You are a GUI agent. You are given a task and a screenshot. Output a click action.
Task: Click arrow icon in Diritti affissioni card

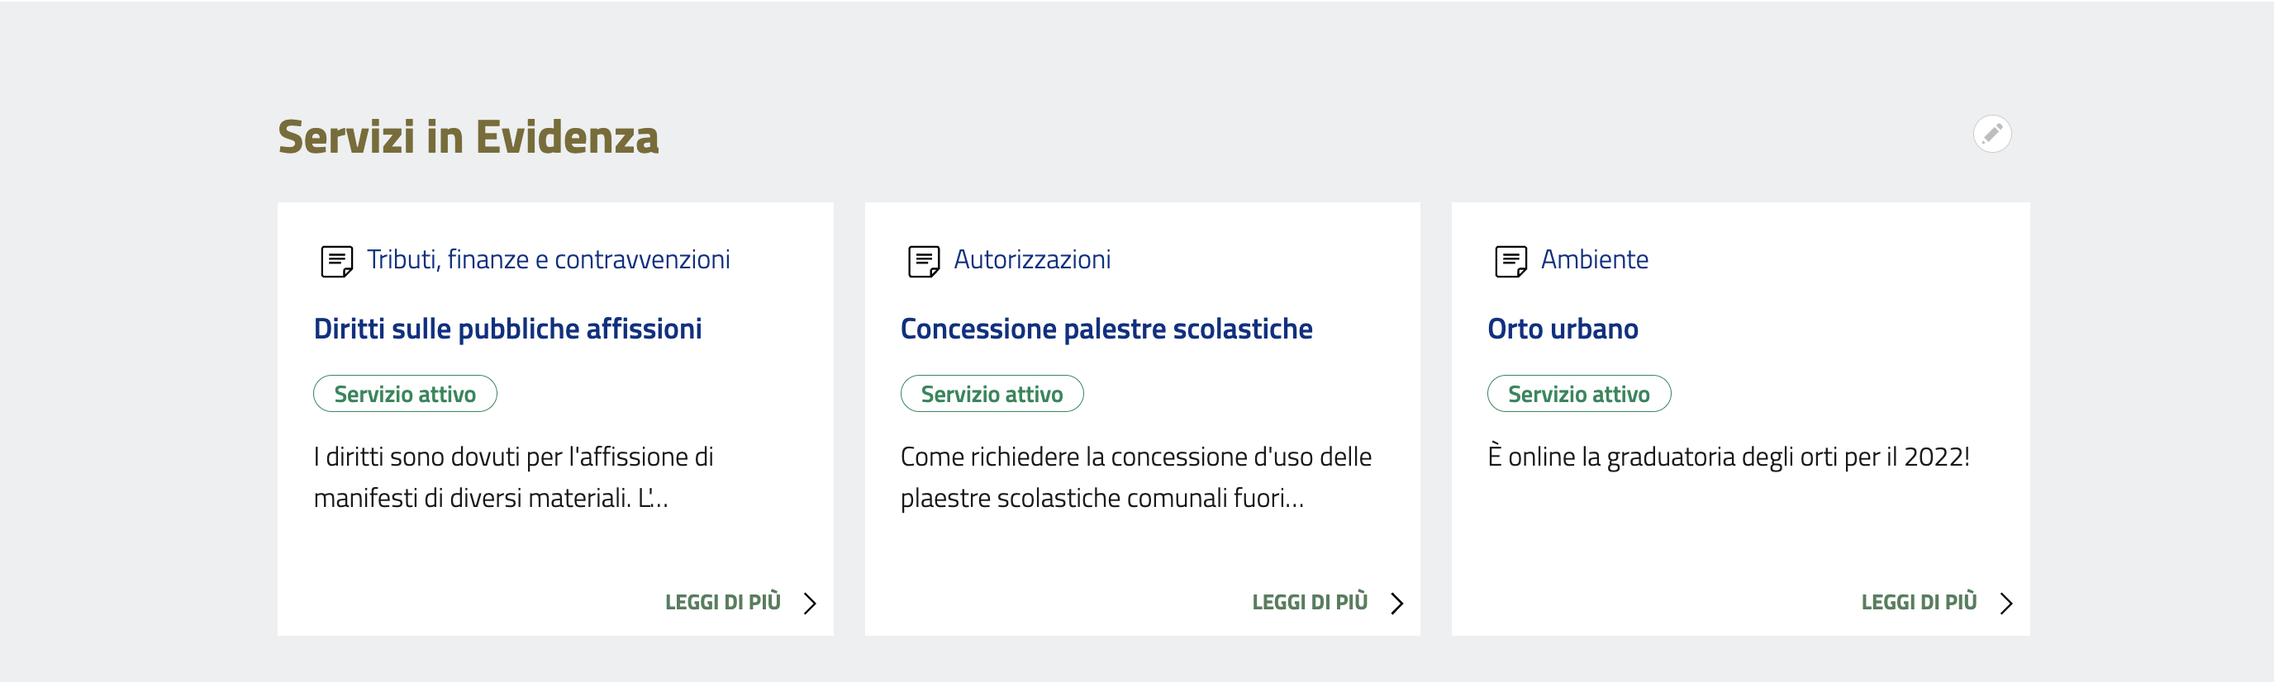pyautogui.click(x=810, y=603)
